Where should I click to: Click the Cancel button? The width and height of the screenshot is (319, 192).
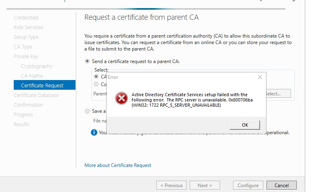point(281,185)
